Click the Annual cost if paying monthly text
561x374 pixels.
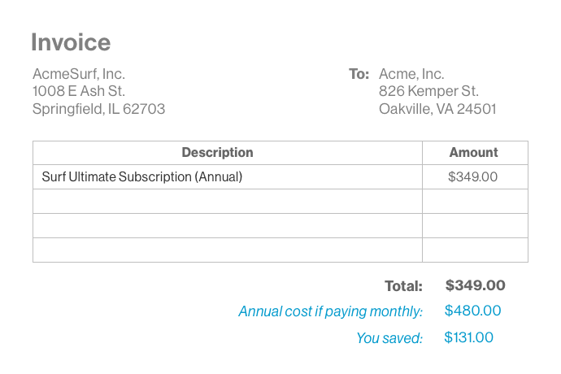[330, 311]
